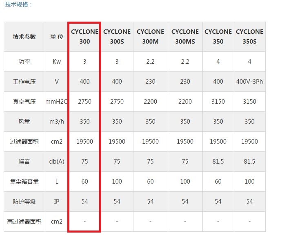Select the 技术参数 header cell
This screenshot has width=302, height=235.
click(24, 37)
